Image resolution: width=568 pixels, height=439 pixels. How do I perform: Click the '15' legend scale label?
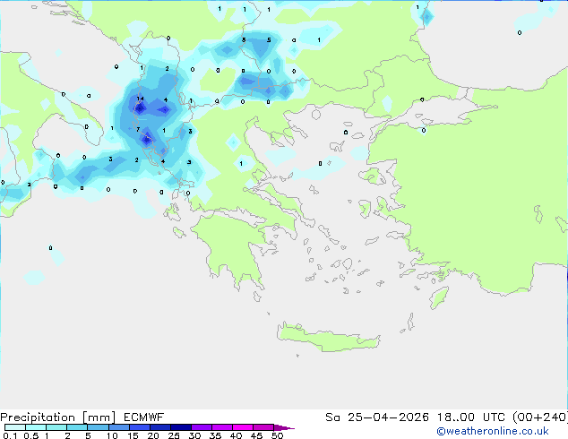(133, 435)
